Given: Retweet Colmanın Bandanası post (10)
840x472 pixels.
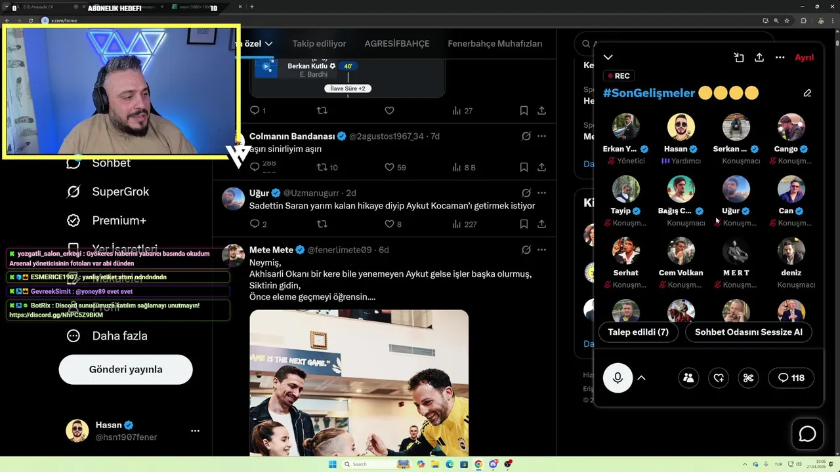Looking at the screenshot, I should [x=327, y=167].
